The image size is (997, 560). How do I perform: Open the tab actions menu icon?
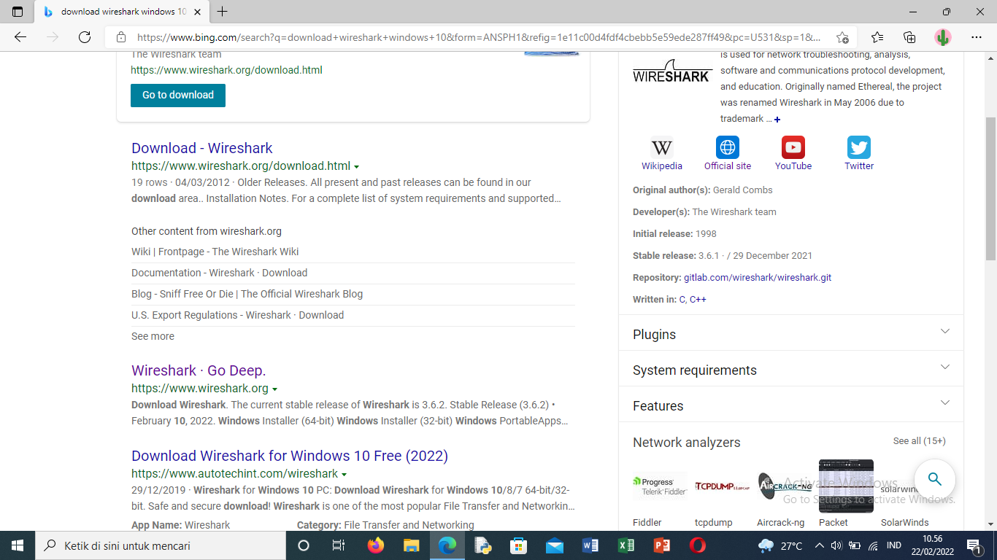(x=18, y=12)
